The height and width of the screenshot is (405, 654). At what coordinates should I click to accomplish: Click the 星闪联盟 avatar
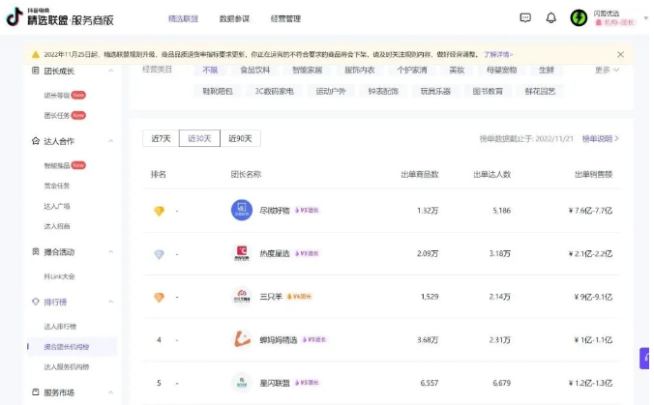242,383
